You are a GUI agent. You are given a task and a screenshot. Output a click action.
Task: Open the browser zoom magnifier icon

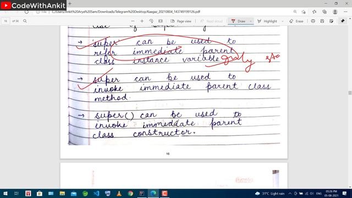tap(295, 12)
